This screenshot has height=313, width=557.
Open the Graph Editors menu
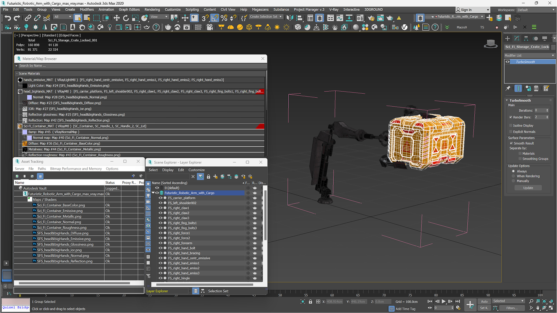point(129,10)
